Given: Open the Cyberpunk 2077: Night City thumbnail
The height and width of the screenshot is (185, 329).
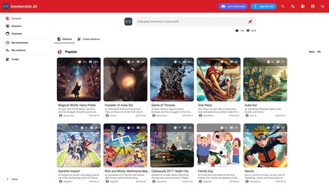Looking at the screenshot, I should [x=172, y=145].
